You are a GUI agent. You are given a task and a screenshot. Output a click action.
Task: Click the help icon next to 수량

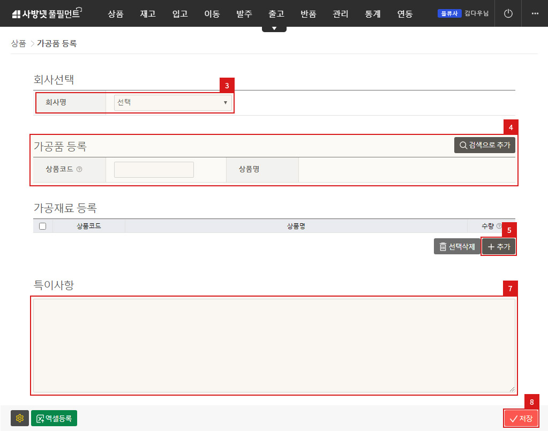498,226
